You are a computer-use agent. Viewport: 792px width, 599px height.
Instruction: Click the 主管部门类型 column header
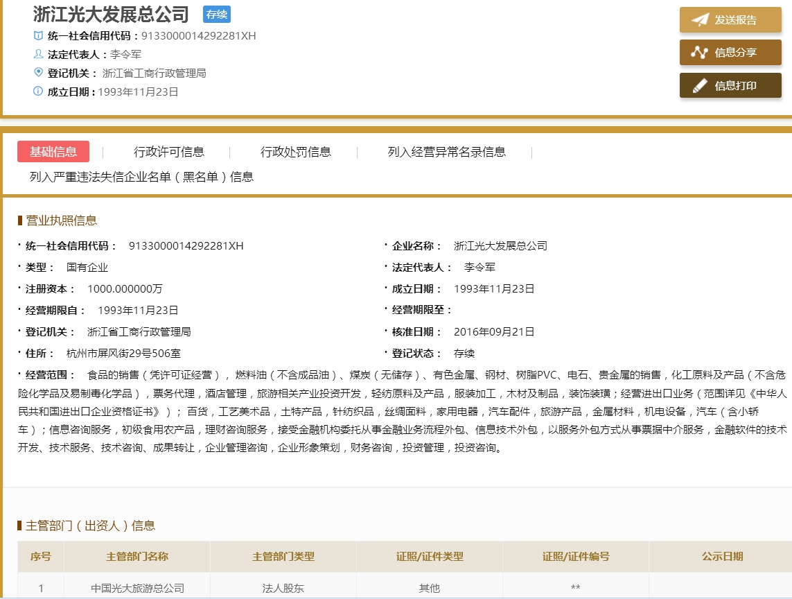pyautogui.click(x=283, y=557)
